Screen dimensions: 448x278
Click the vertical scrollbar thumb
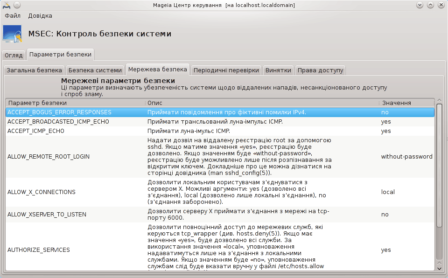point(440,166)
